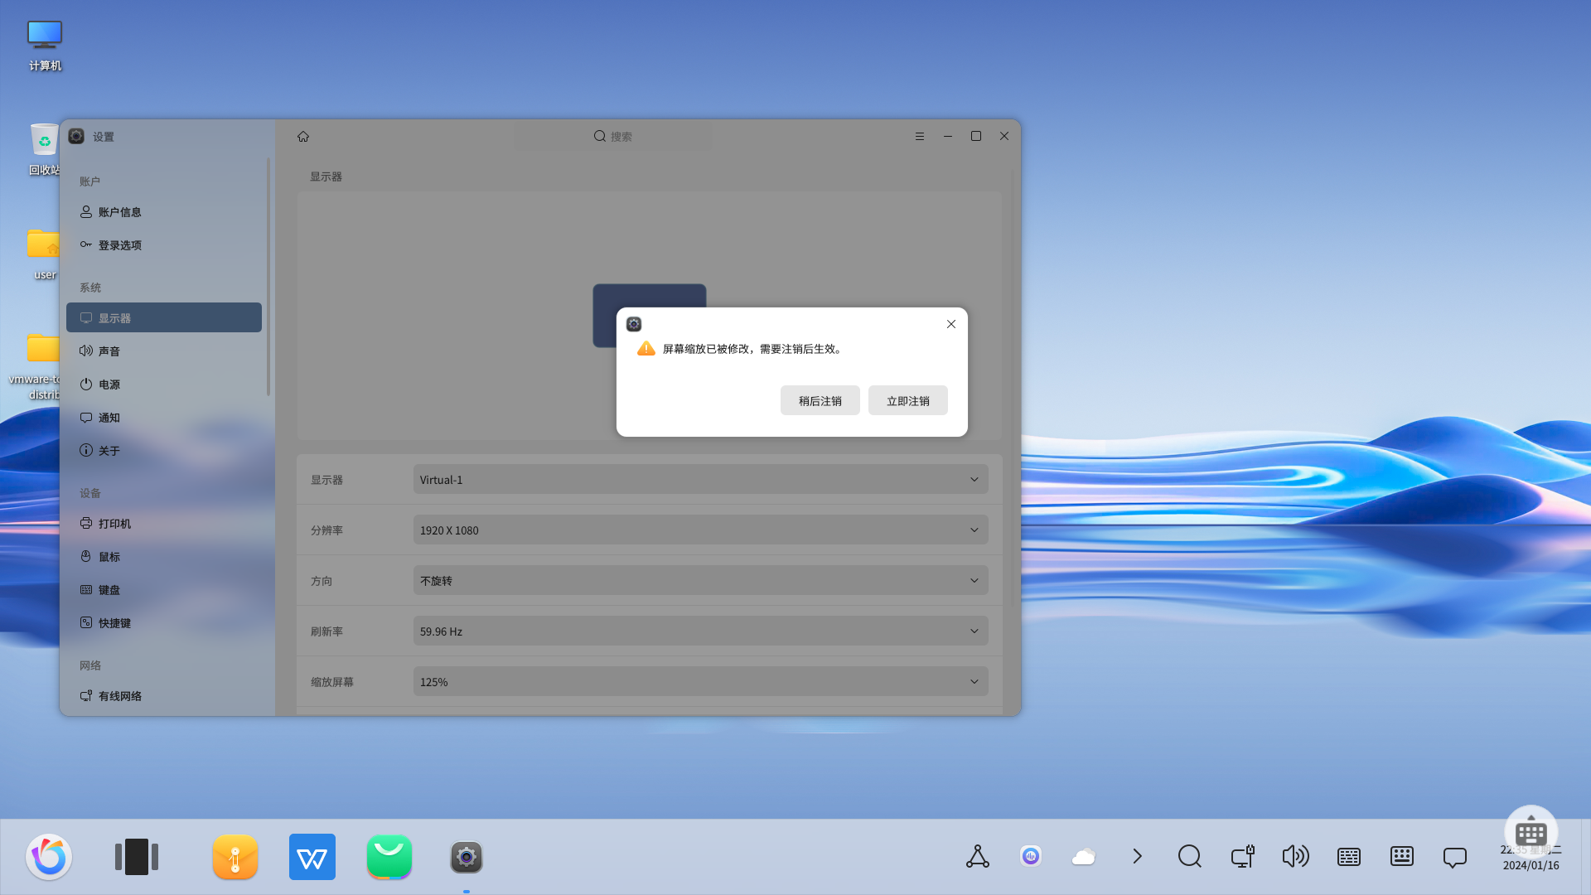Viewport: 1591px width, 895px height.
Task: Open the vmware-tools folder on desktop
Action: [x=37, y=365]
